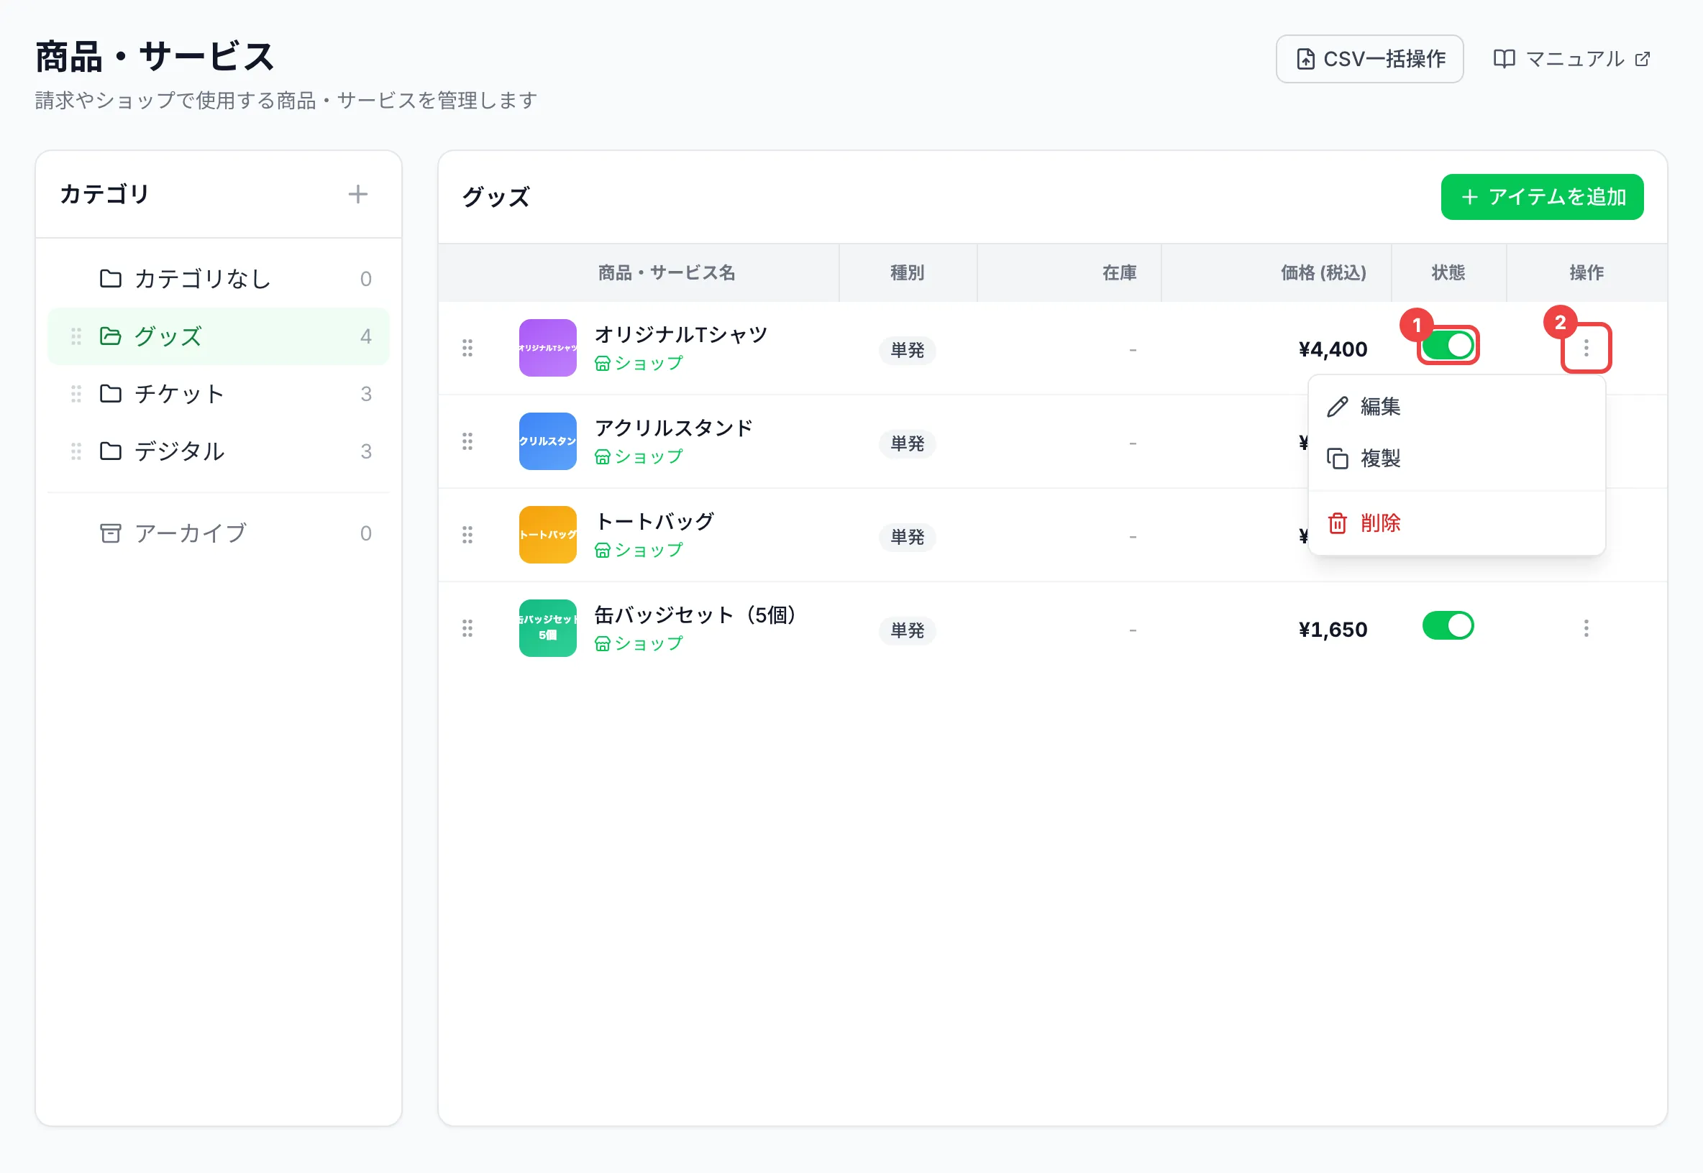Click the ¥1,650 price
Screen dimensions: 1703x1173
click(1333, 630)
